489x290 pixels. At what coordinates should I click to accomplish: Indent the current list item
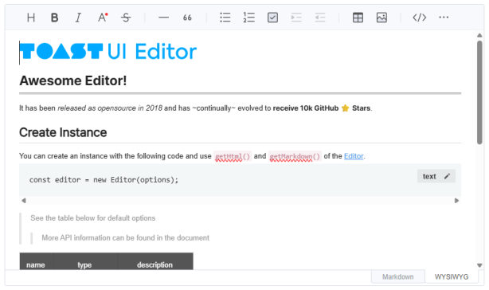click(x=296, y=18)
